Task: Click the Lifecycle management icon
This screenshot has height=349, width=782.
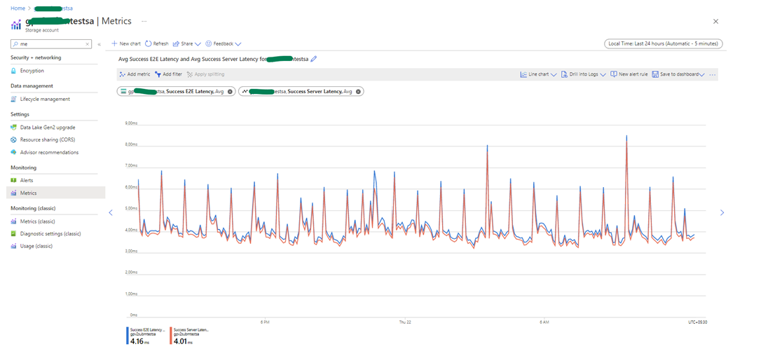Action: (x=14, y=100)
